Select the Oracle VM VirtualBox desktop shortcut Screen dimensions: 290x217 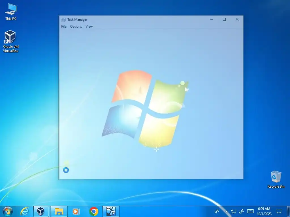(11, 41)
